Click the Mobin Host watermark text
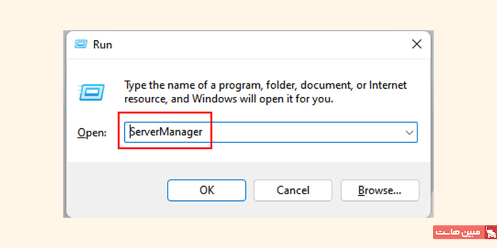 coord(458,232)
